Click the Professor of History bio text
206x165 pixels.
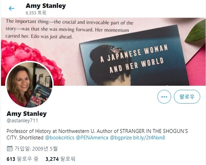click(x=97, y=134)
